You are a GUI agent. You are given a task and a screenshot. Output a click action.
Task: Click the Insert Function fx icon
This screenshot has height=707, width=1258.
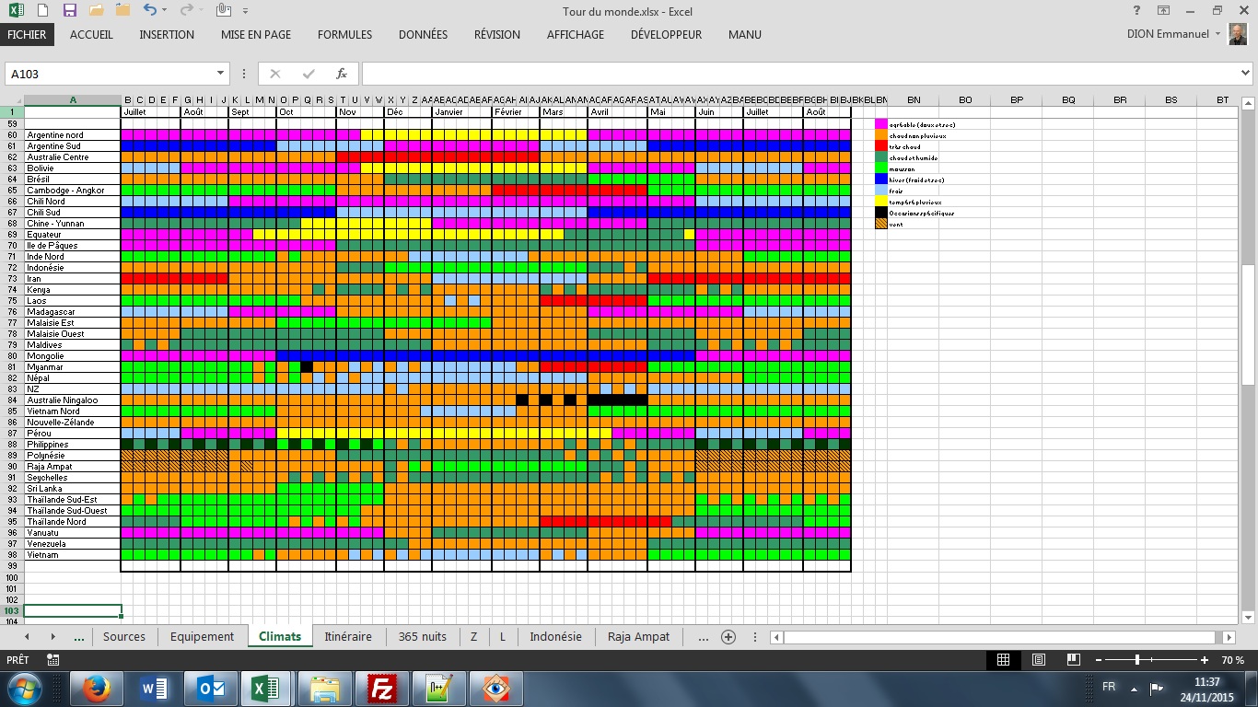point(341,74)
